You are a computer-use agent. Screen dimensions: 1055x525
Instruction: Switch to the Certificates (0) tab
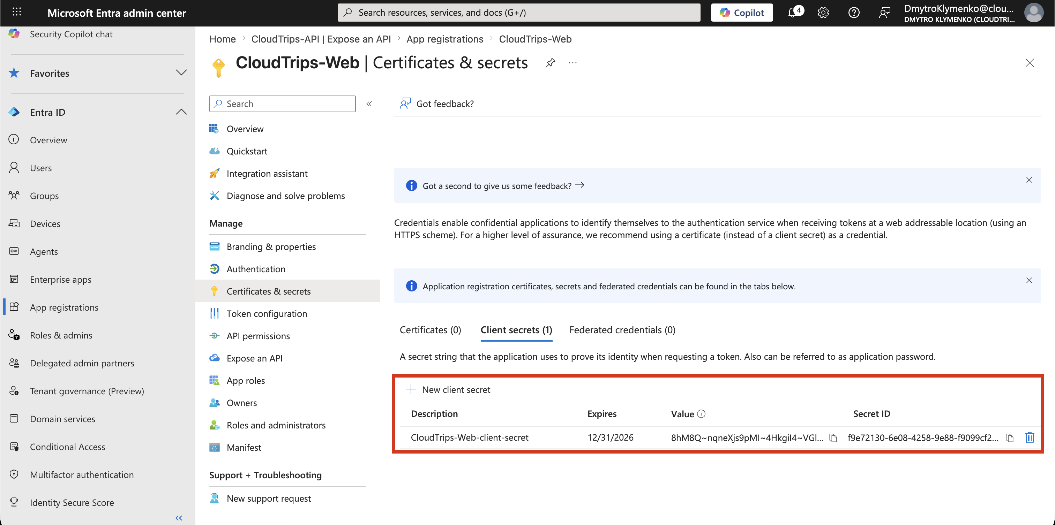click(x=430, y=330)
